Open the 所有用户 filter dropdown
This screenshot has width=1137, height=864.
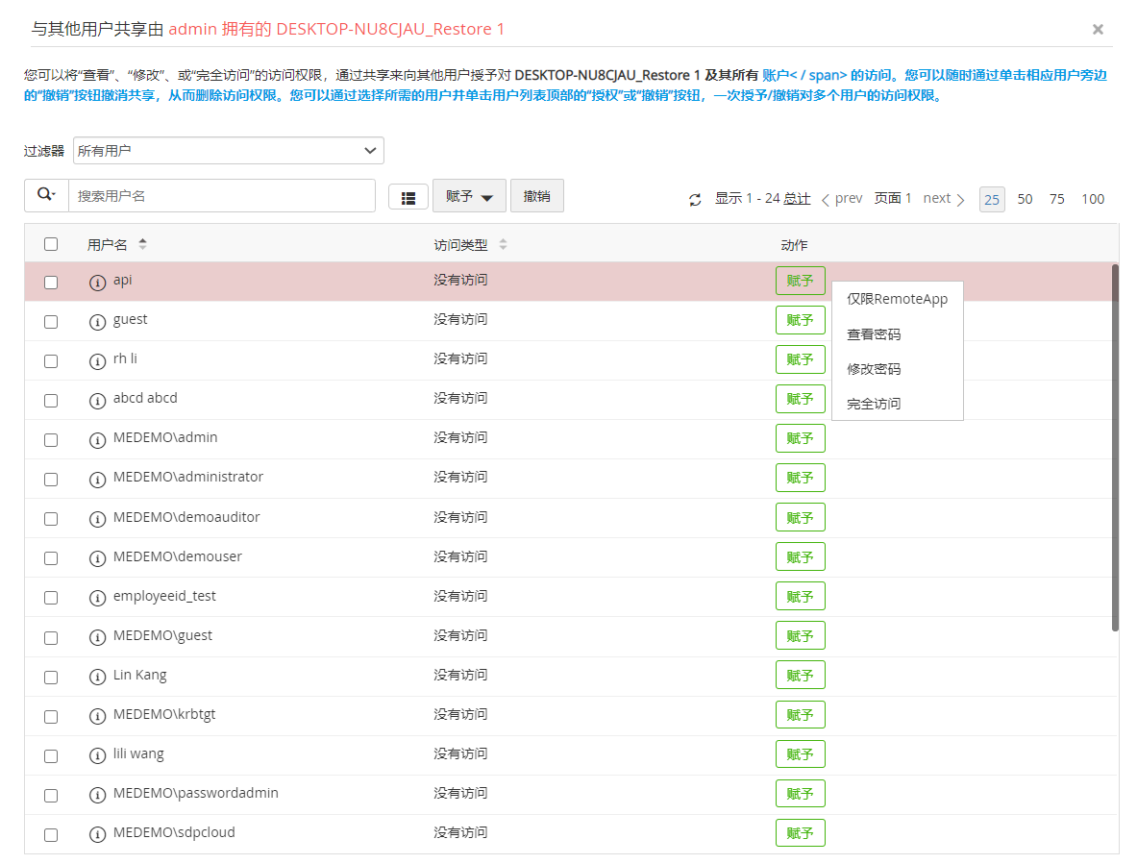point(229,151)
